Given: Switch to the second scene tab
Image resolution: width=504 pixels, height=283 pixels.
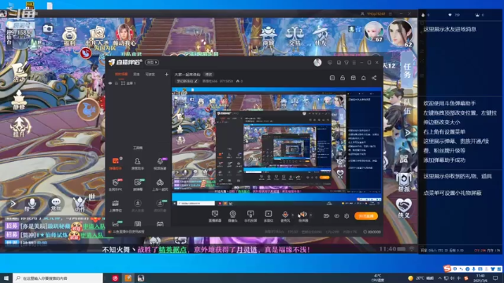Looking at the screenshot, I should [x=136, y=74].
